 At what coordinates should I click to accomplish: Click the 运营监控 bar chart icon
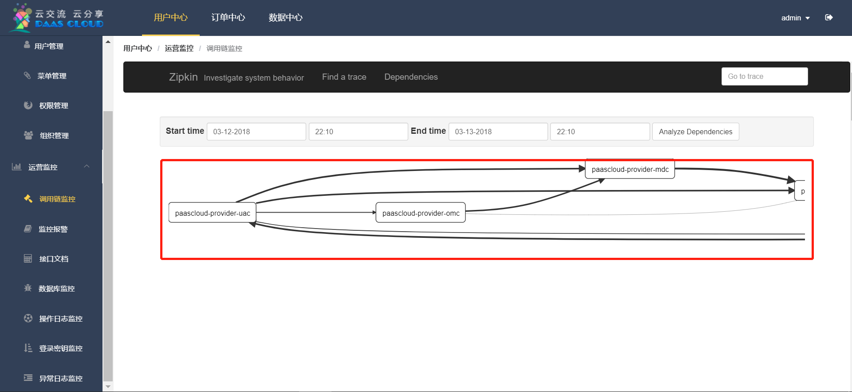pyautogui.click(x=16, y=167)
